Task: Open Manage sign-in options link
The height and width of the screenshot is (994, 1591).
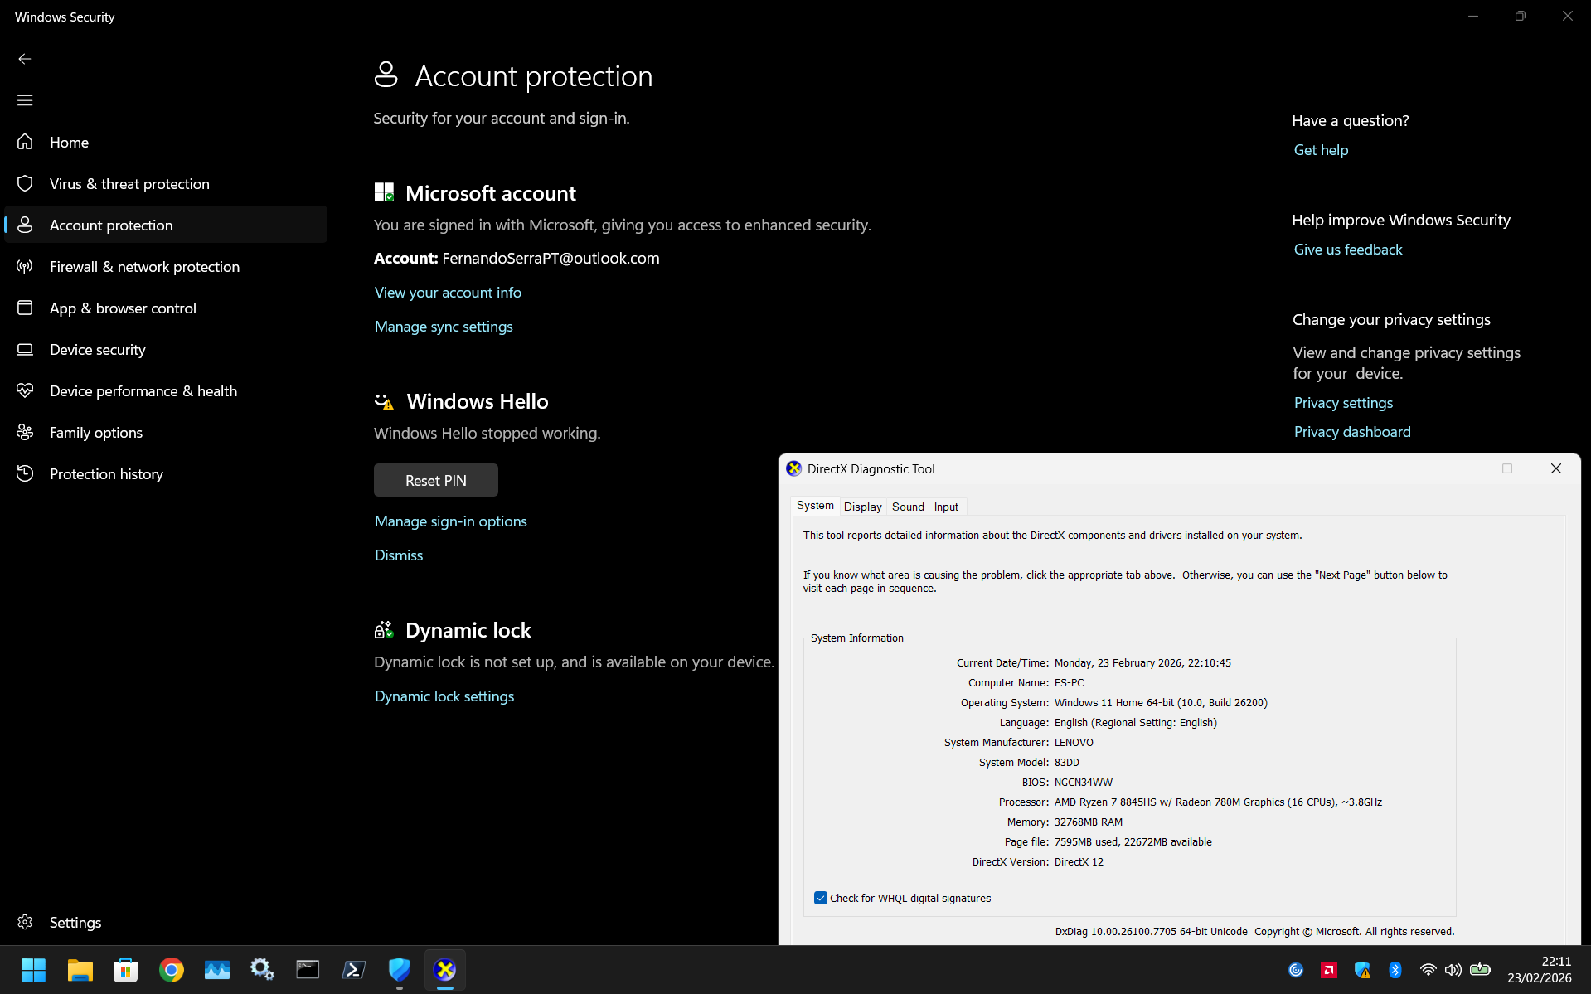Action: click(x=451, y=521)
